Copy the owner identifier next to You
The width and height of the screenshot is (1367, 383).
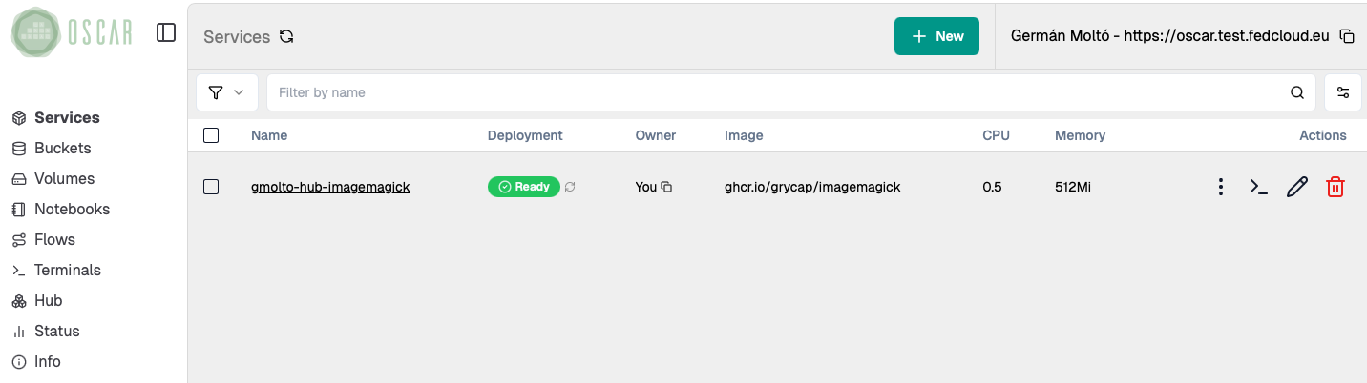[666, 187]
